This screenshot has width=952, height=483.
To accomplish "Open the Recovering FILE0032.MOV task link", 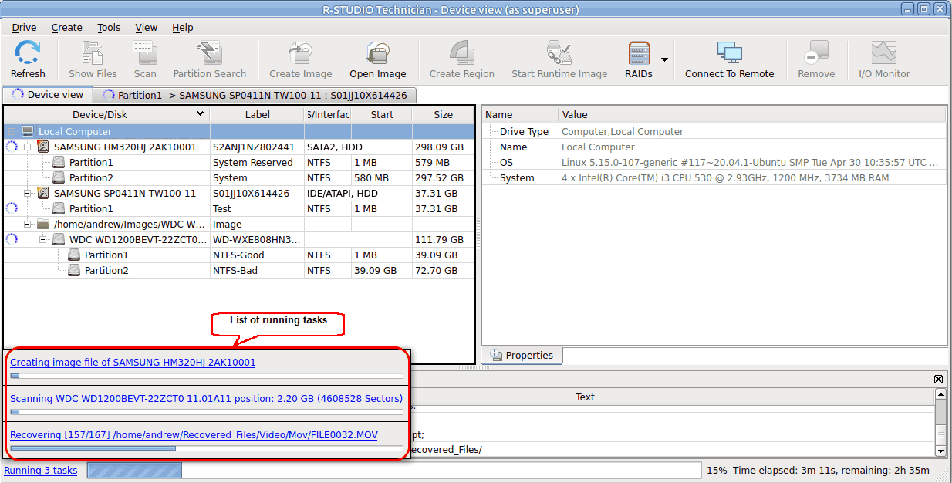I will click(194, 435).
